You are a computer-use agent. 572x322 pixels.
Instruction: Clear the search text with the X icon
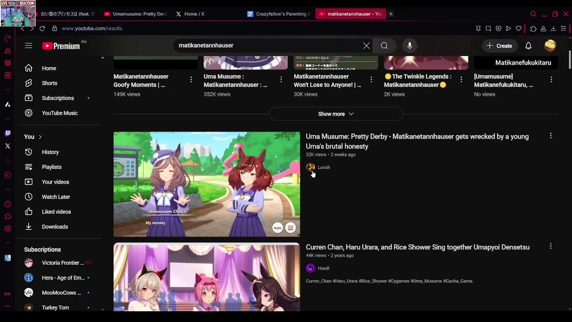coord(366,46)
